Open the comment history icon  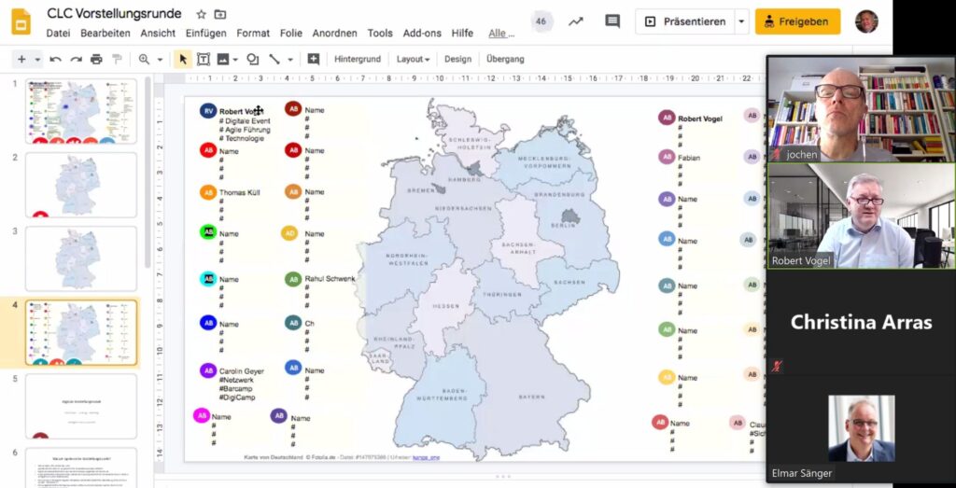pos(612,21)
